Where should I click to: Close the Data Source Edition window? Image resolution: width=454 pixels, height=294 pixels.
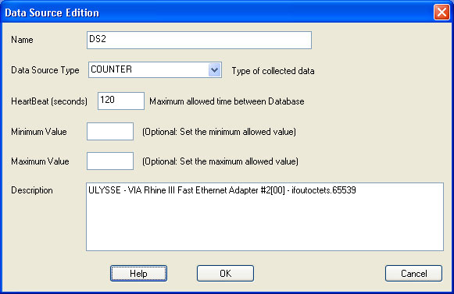(441, 12)
